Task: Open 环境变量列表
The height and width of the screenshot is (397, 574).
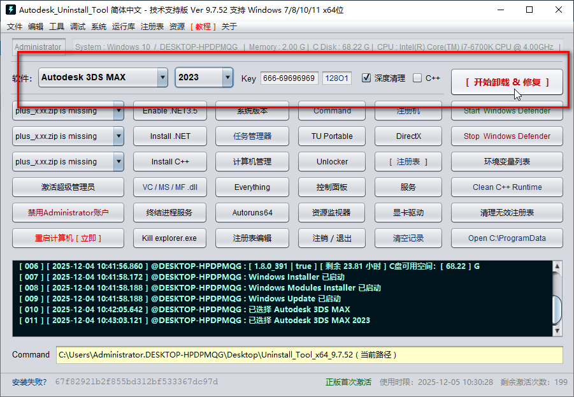Action: click(507, 161)
